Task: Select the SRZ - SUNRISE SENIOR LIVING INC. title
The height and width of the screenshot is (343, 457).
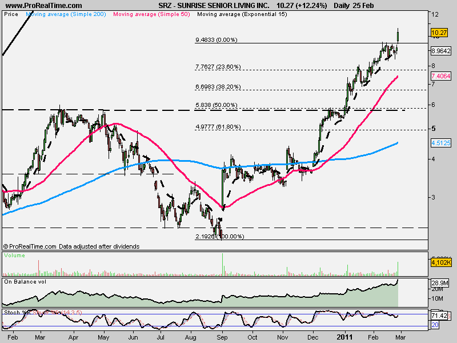Action: pos(214,6)
